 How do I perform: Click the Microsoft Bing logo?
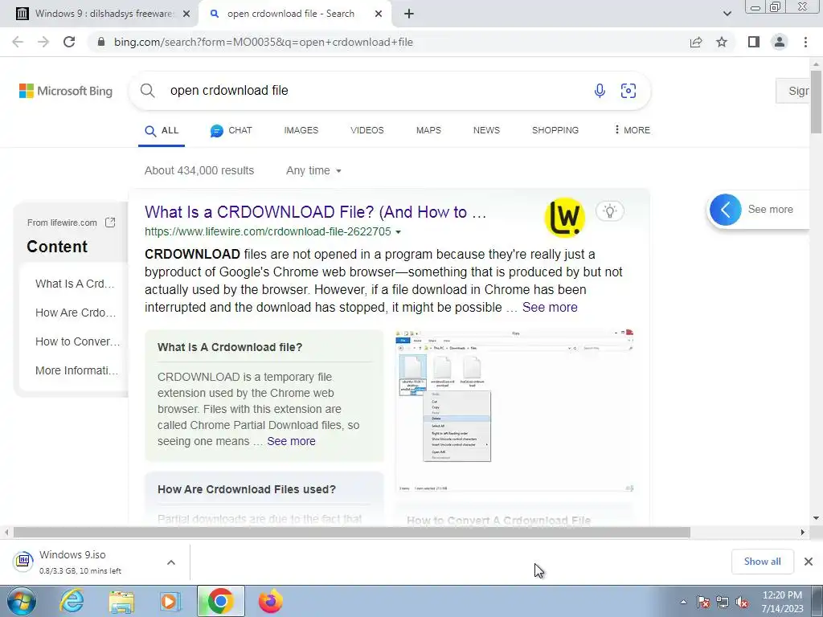(x=66, y=91)
